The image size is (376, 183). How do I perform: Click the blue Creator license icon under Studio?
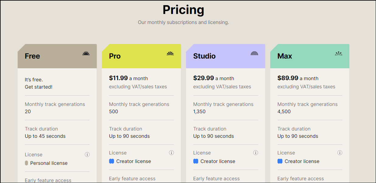tap(196, 161)
